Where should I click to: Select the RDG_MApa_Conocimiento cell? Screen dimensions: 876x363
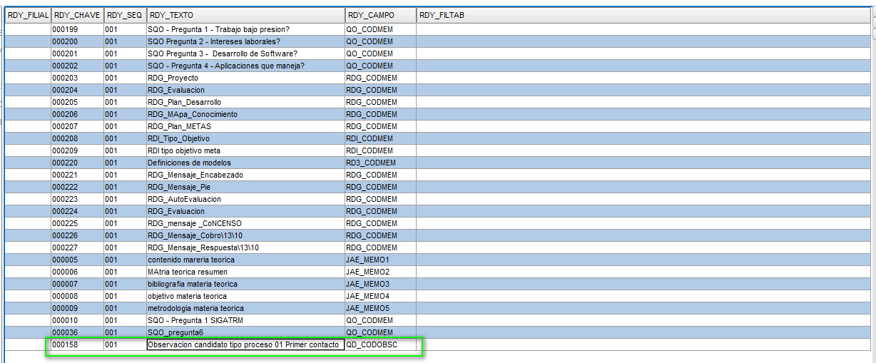(x=246, y=114)
